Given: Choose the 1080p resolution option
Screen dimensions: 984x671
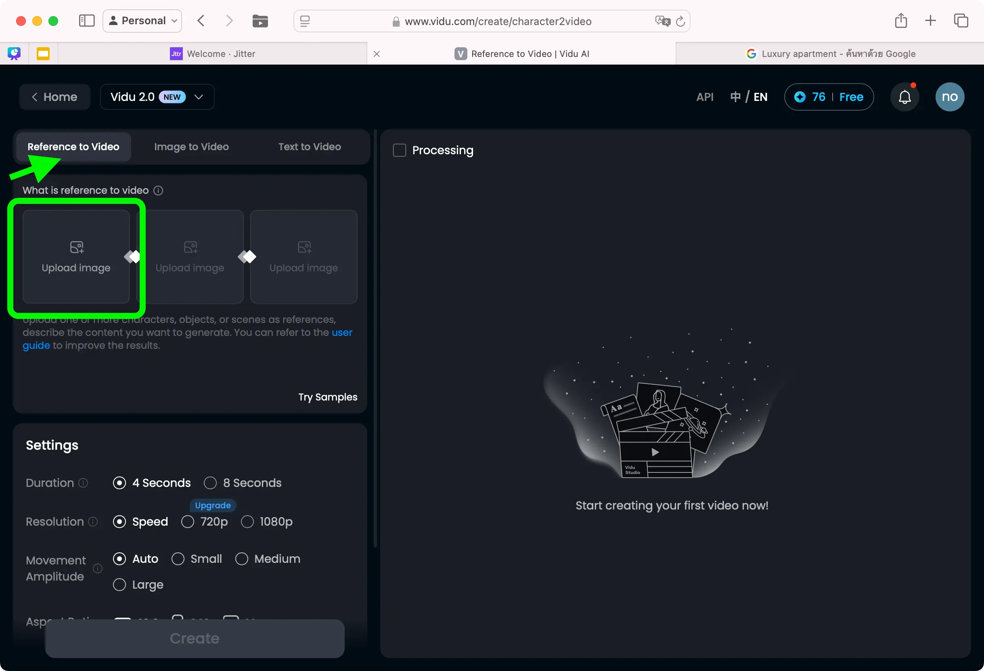Looking at the screenshot, I should coord(247,522).
